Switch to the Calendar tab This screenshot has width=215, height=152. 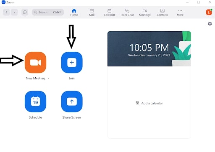click(x=110, y=13)
